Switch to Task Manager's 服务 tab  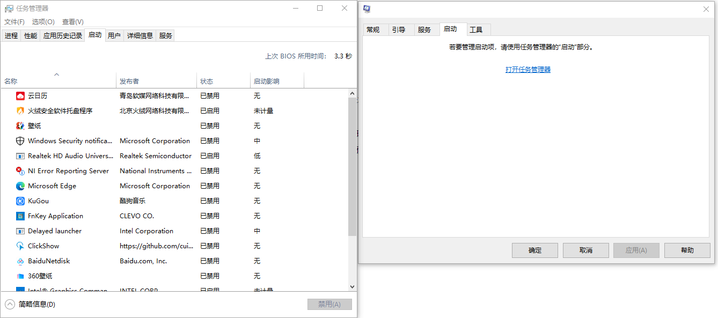(166, 36)
